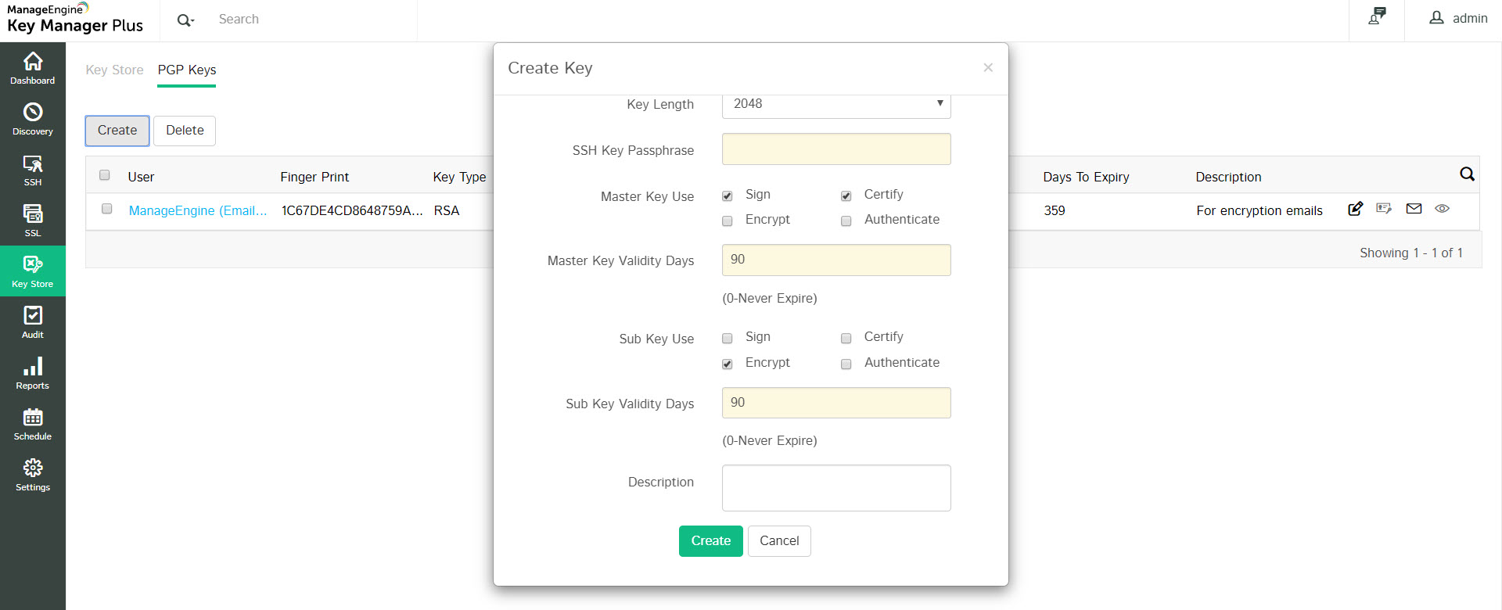Expand the Key Length dropdown
The image size is (1502, 610).
pos(835,104)
